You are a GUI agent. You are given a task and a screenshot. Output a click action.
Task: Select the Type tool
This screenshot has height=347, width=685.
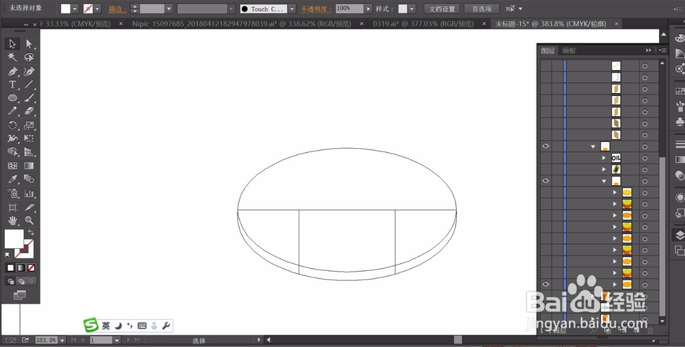click(x=12, y=84)
